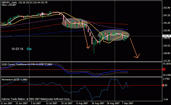This screenshot has height=105, width=171.
Task: Click the 28 Aug 2007 date label
Action: coord(113,103)
